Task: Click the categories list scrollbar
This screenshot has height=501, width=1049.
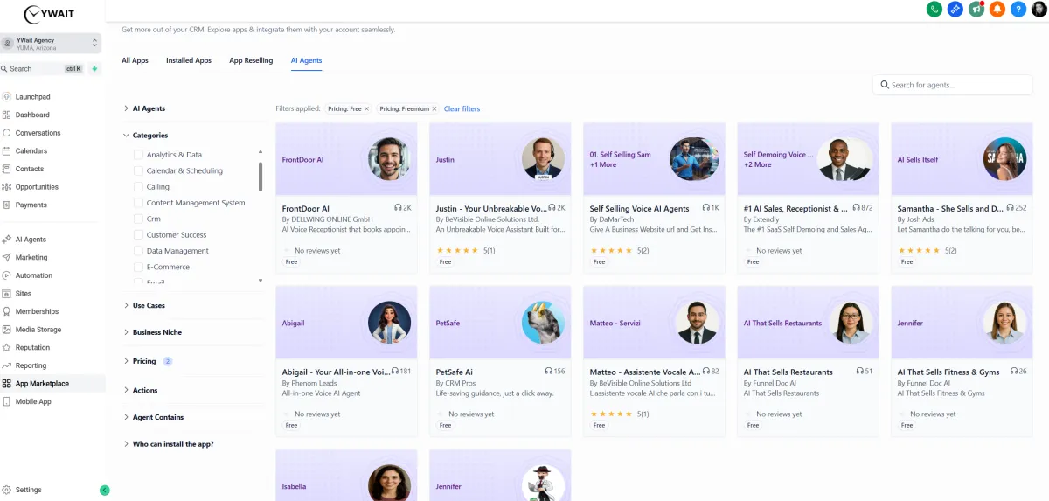Action: click(x=261, y=176)
